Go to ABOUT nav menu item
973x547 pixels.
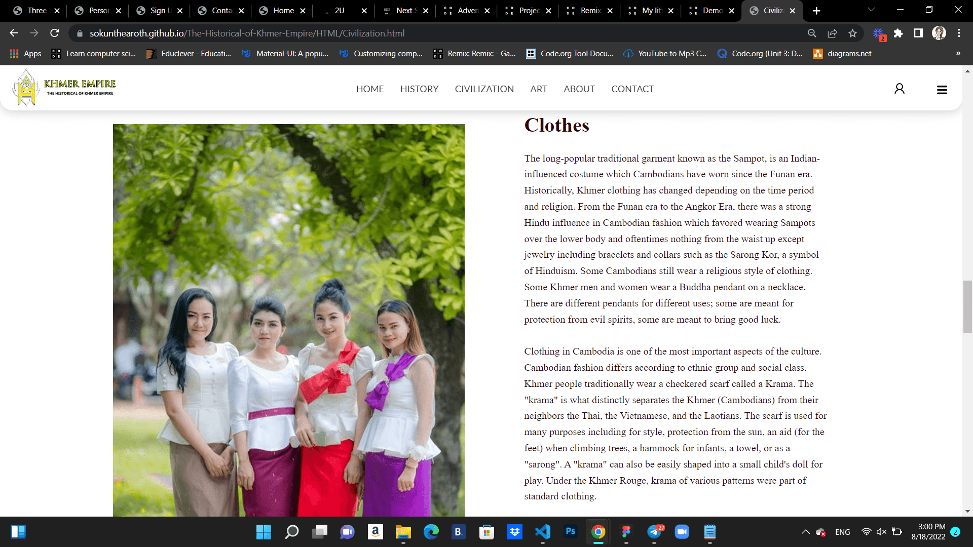579,89
